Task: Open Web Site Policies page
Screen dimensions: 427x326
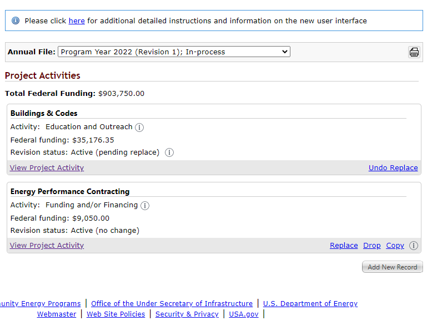Action: tap(115, 314)
